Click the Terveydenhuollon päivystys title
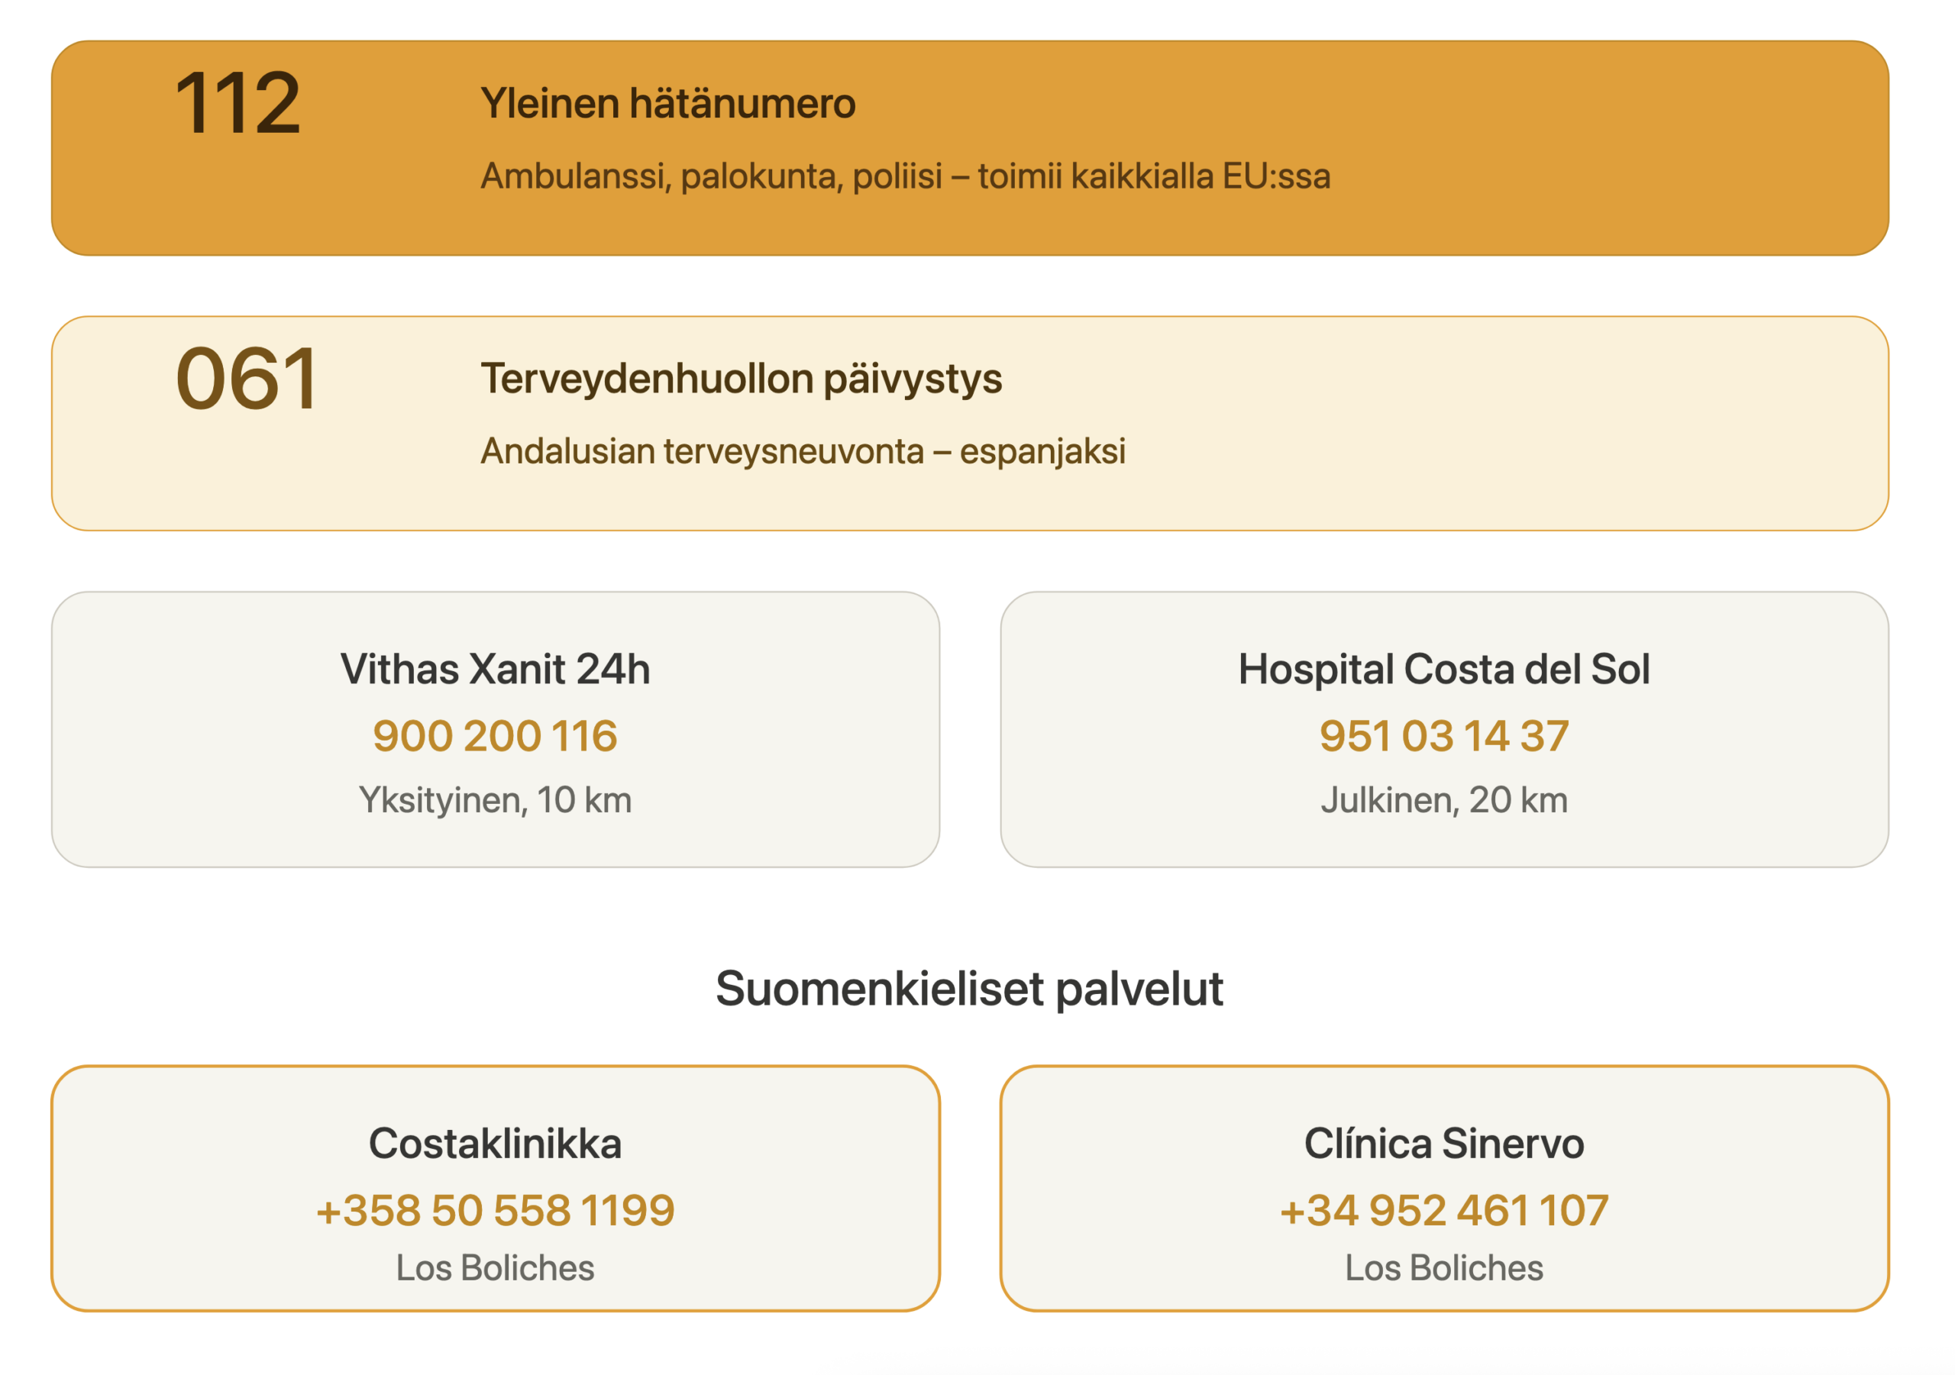The image size is (1955, 1375). point(741,379)
